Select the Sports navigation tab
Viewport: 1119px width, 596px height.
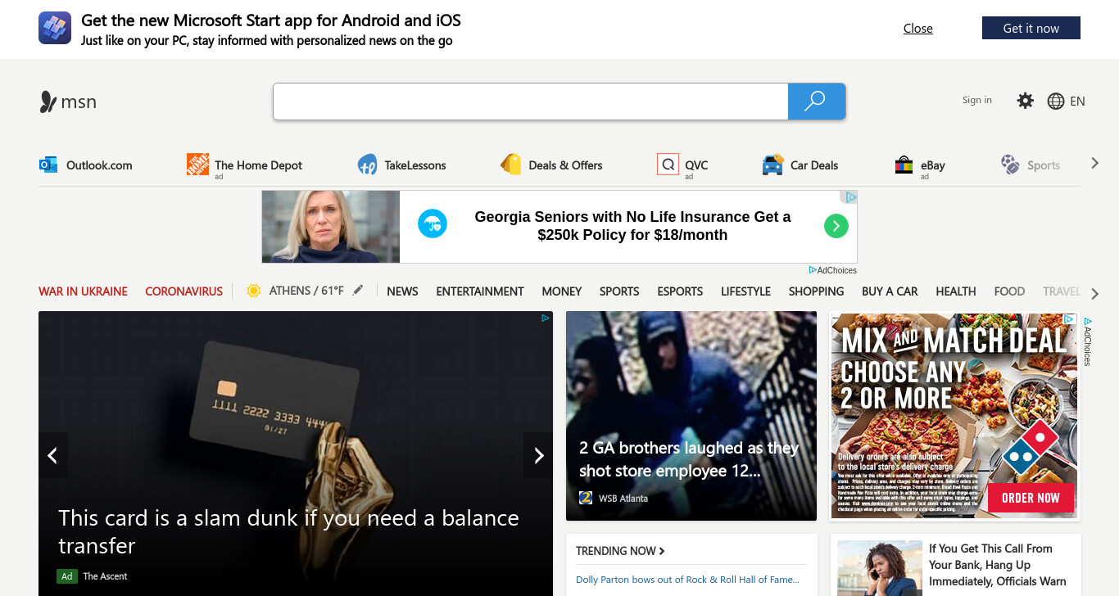pyautogui.click(x=618, y=291)
